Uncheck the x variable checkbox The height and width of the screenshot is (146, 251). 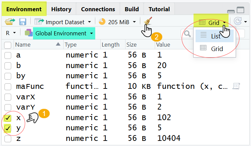point(8,118)
